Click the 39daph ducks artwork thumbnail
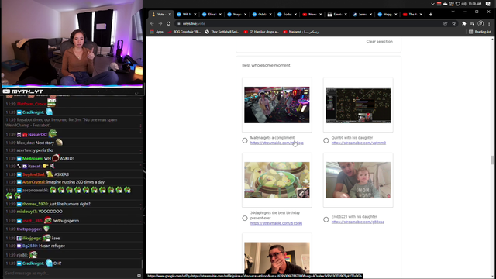 (277, 181)
